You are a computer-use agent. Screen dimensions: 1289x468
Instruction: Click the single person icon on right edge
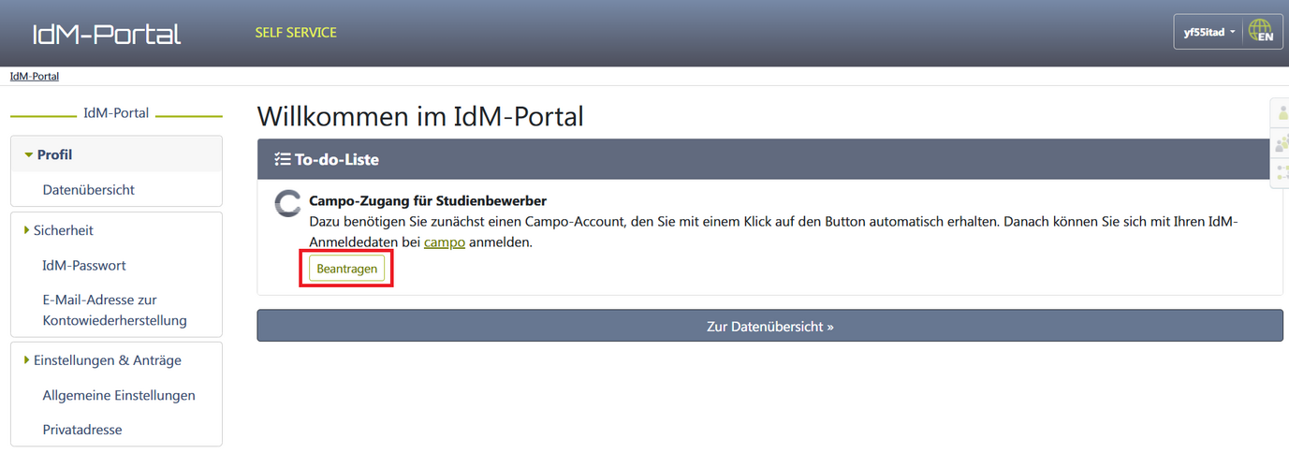click(1282, 112)
